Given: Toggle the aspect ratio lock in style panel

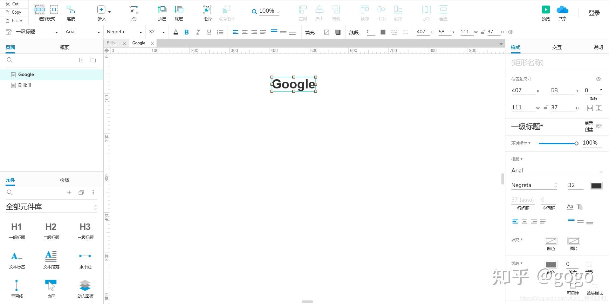Looking at the screenshot, I should [545, 107].
